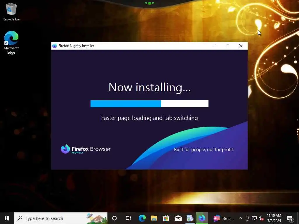The image size is (299, 224).
Task: Click the installer package icon in taskbar
Action: [190, 218]
